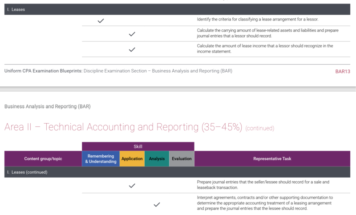Click the checkmark beside 'Identify the criteria for classifying'
Image resolution: width=356 pixels, height=215 pixels.
click(101, 21)
